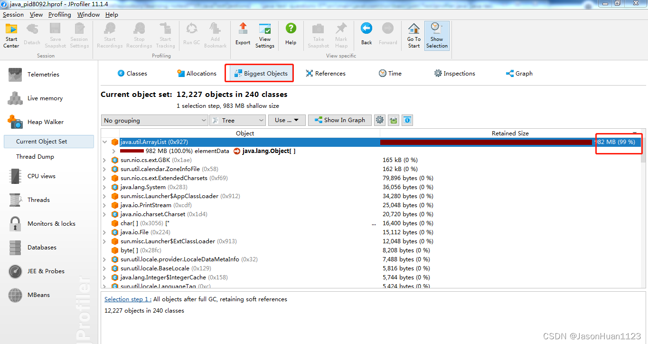Open the No grouping dropdown
Screen dimensions: 648x344
pyautogui.click(x=155, y=120)
